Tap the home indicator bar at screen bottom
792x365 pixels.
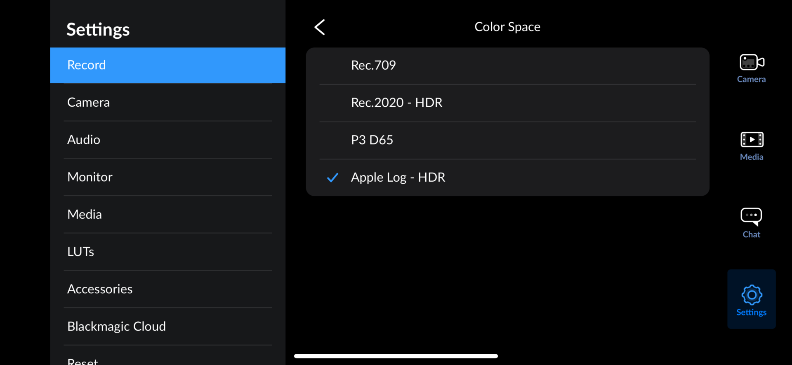pos(396,356)
